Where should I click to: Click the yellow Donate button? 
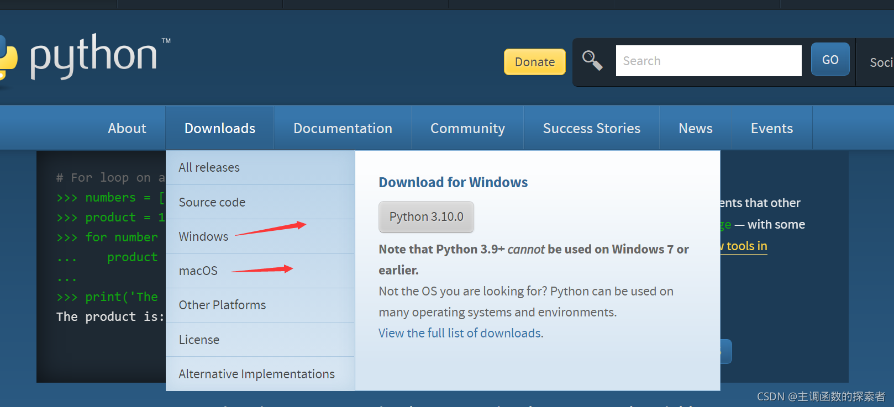coord(534,62)
